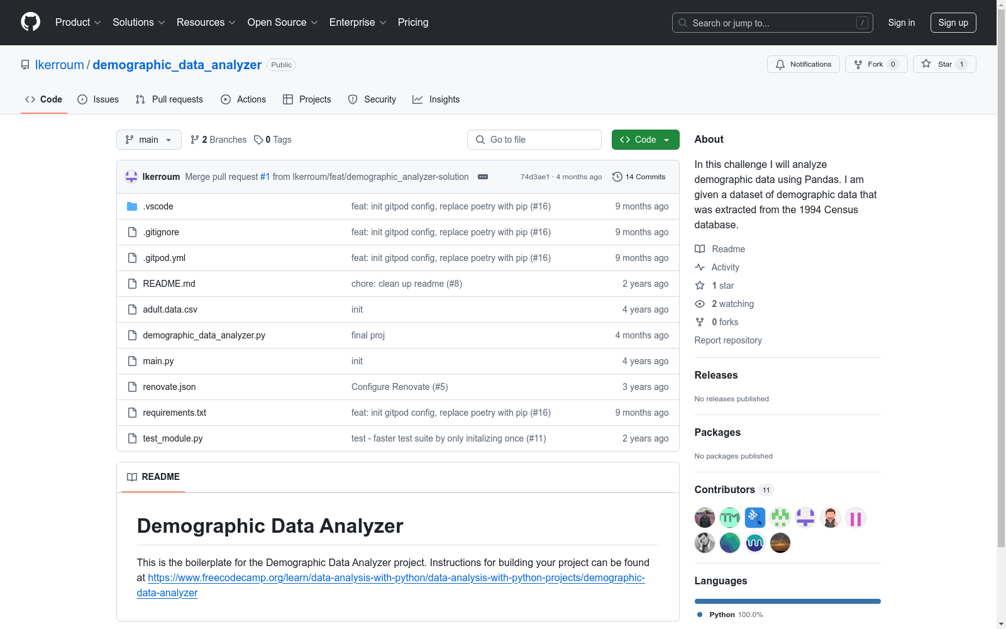
Task: Switch to the Pull requests tab
Action: click(169, 99)
